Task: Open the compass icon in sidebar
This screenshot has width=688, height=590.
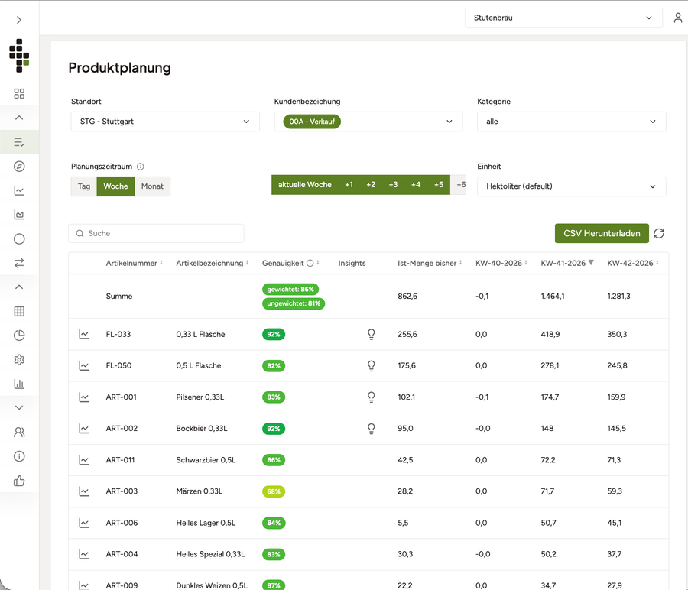Action: click(x=19, y=167)
